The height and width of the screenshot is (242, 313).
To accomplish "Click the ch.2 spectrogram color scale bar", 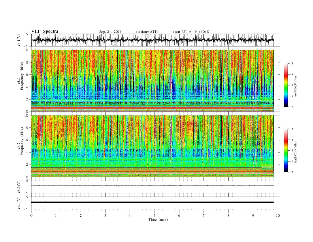I will (286, 151).
